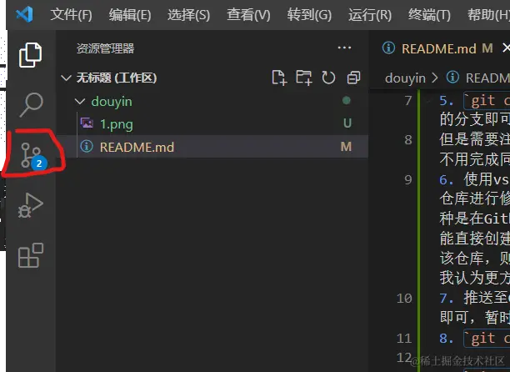Click the green dot status on douyin folder
Screen dimensions: 510x372
(x=347, y=100)
